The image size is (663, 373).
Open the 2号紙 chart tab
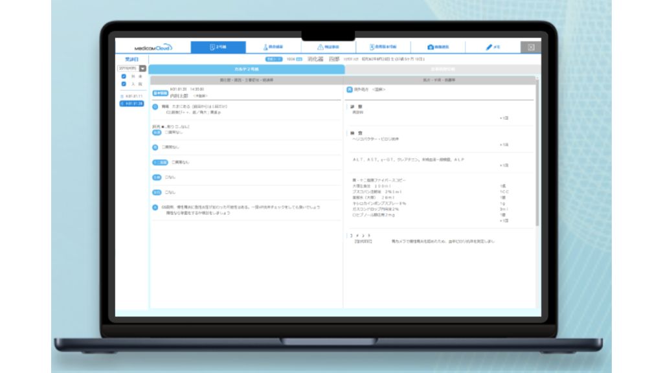tap(218, 47)
